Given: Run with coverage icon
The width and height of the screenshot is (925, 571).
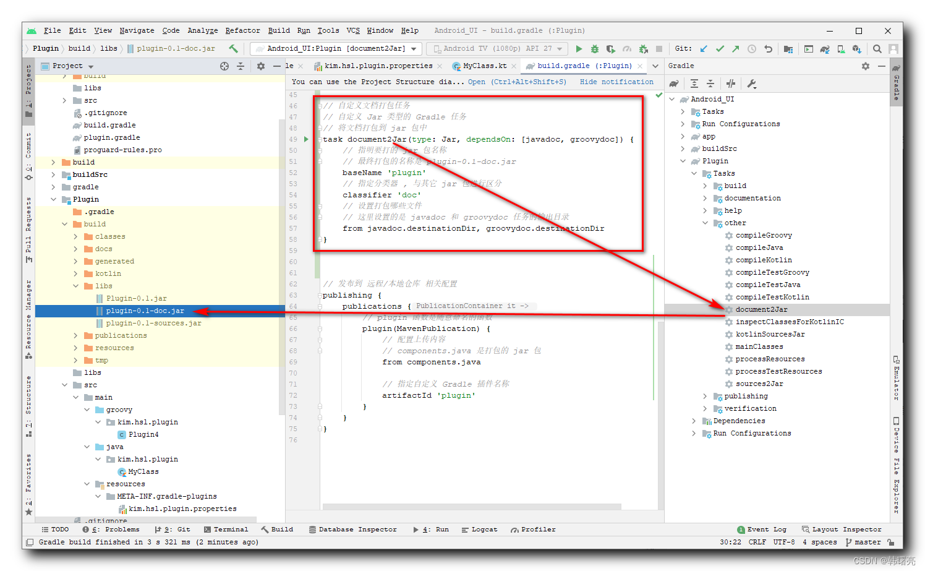Looking at the screenshot, I should click(611, 49).
